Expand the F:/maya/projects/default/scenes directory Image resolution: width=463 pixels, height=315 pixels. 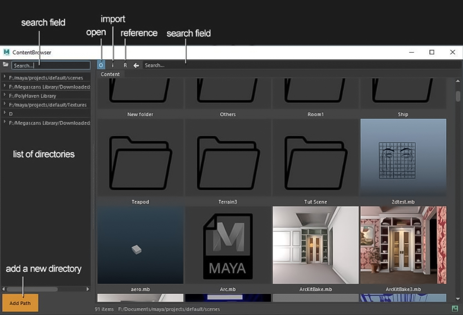(4, 77)
